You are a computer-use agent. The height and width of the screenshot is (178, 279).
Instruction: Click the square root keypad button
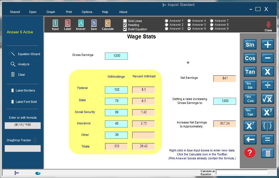coord(267,99)
